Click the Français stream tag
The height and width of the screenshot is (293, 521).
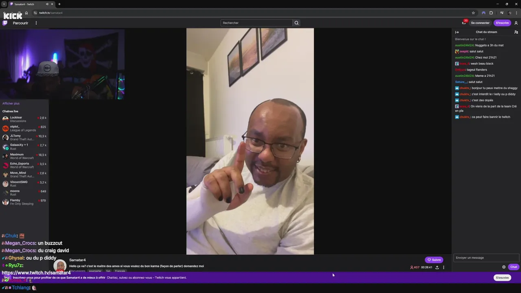(x=120, y=271)
